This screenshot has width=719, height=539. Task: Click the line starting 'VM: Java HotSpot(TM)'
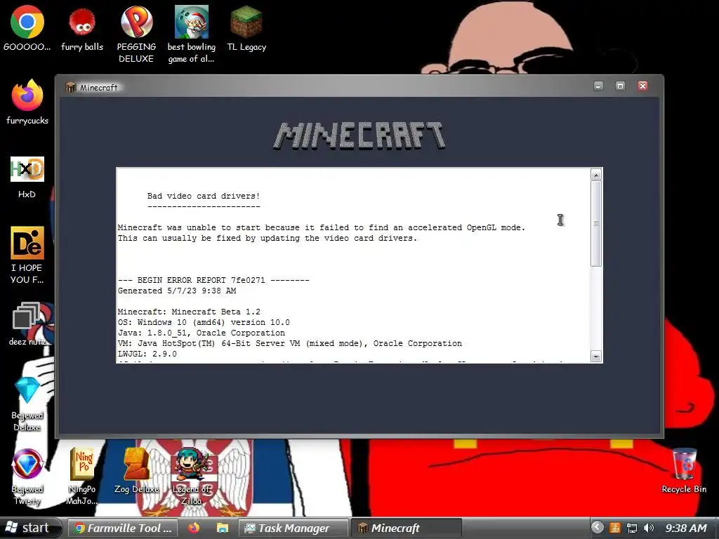coord(290,344)
